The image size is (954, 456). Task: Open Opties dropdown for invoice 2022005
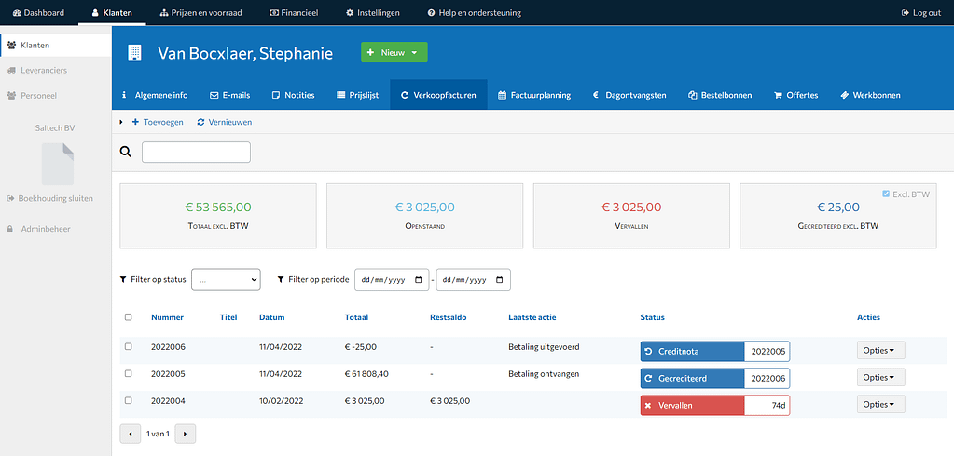[881, 377]
